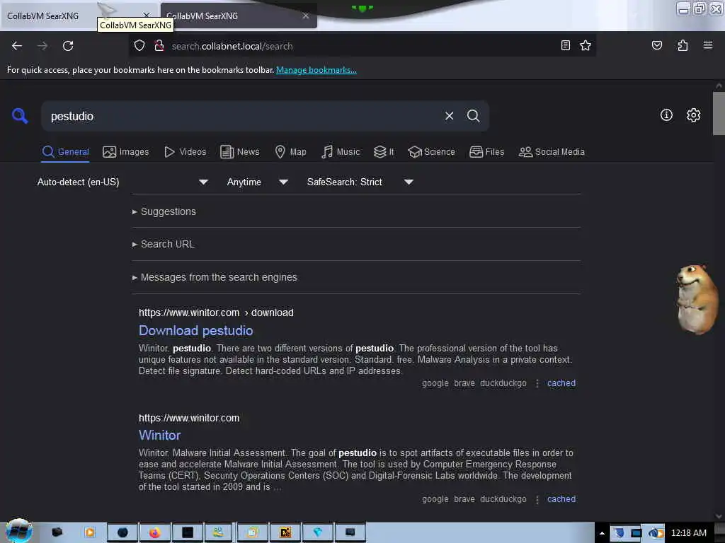Click the address bar URL

[x=232, y=46]
